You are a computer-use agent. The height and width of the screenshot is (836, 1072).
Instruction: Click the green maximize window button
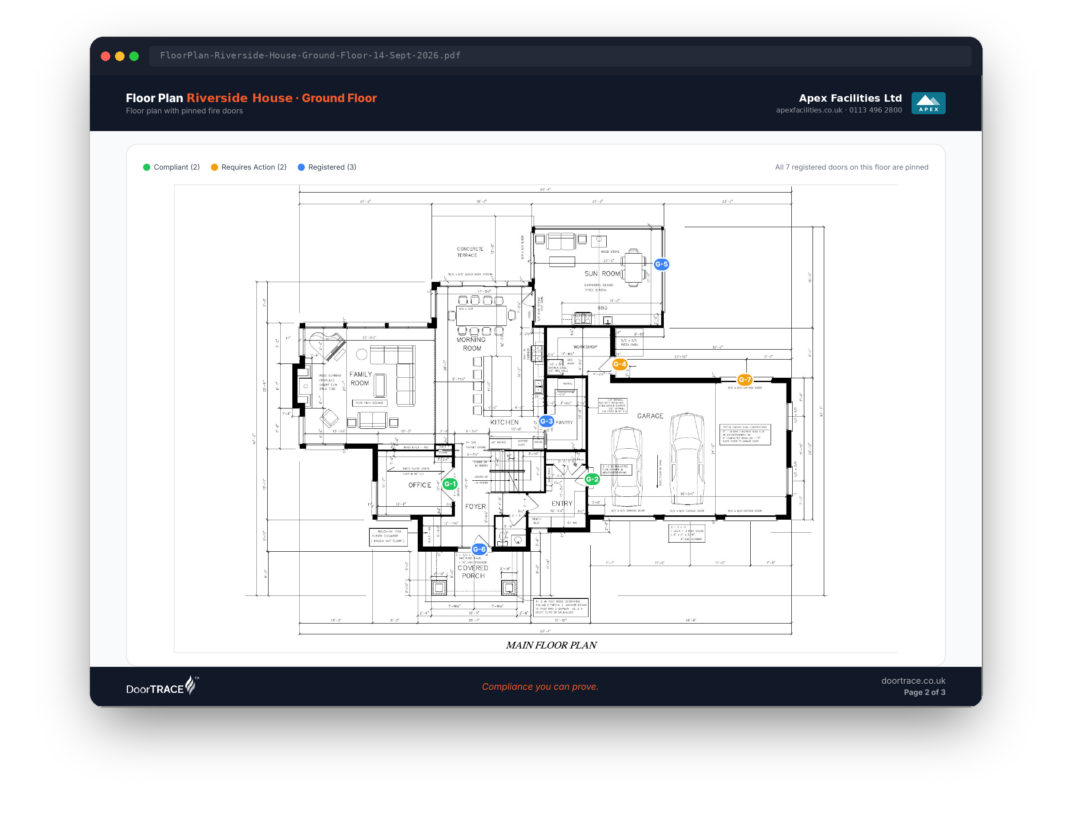[134, 56]
